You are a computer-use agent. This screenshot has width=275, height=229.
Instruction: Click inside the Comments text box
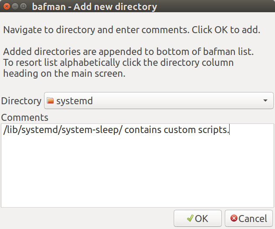[137, 166]
